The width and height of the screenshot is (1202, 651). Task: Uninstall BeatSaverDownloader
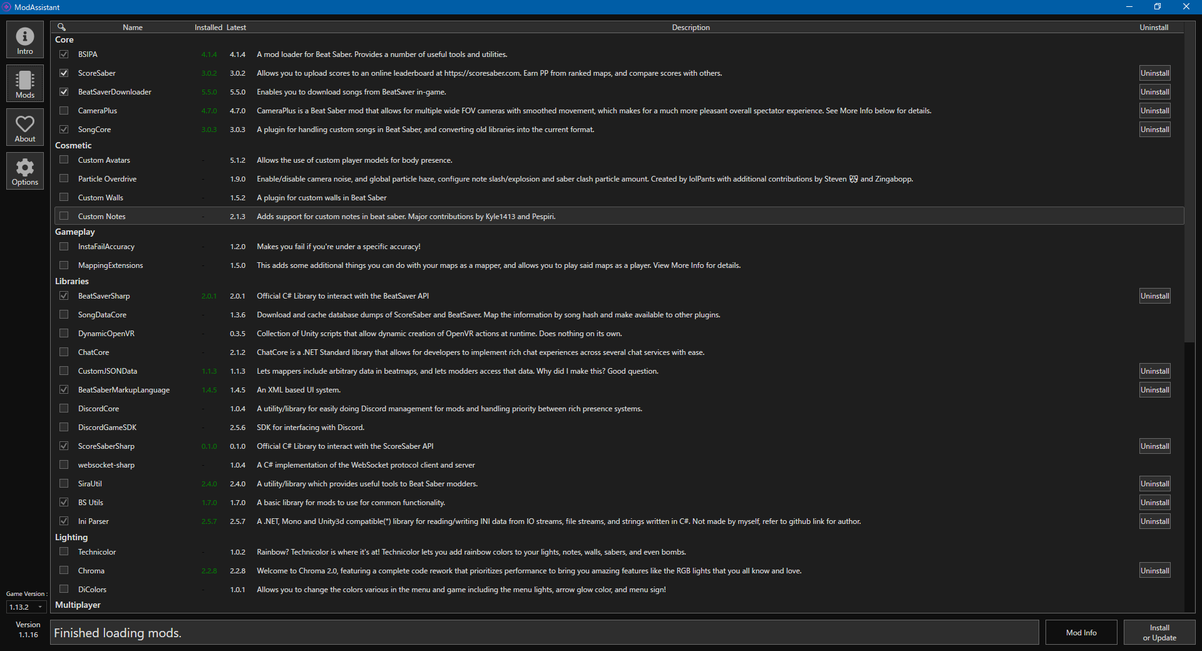point(1155,92)
